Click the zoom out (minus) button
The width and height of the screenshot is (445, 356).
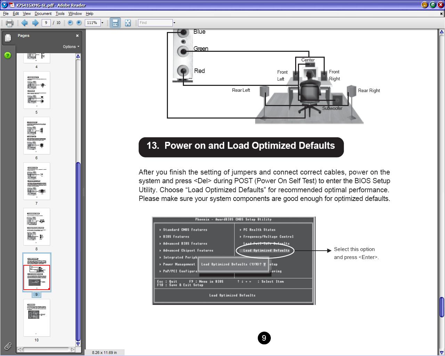(70, 23)
